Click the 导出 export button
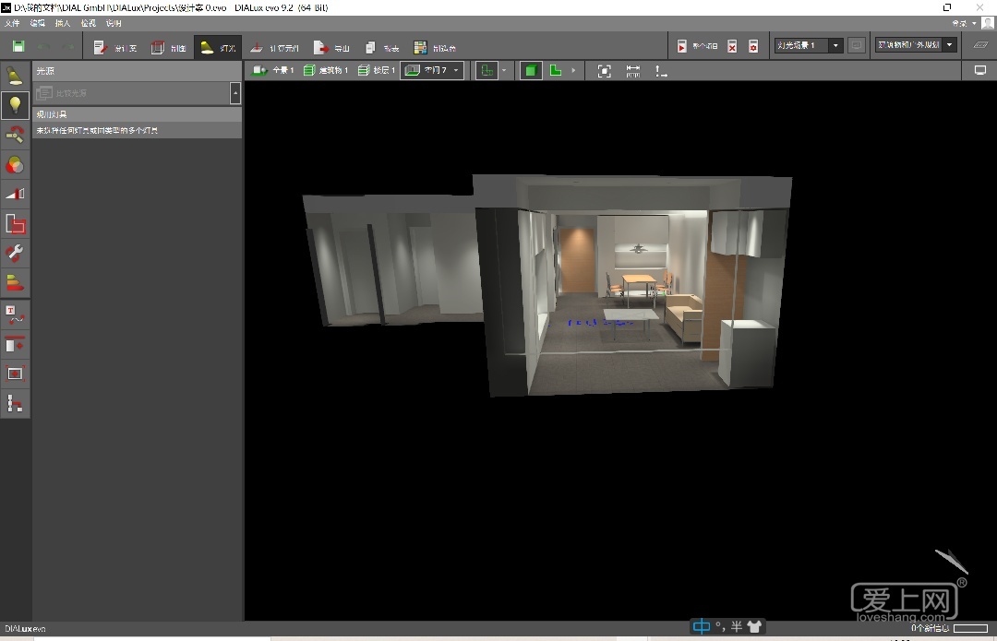 click(332, 47)
